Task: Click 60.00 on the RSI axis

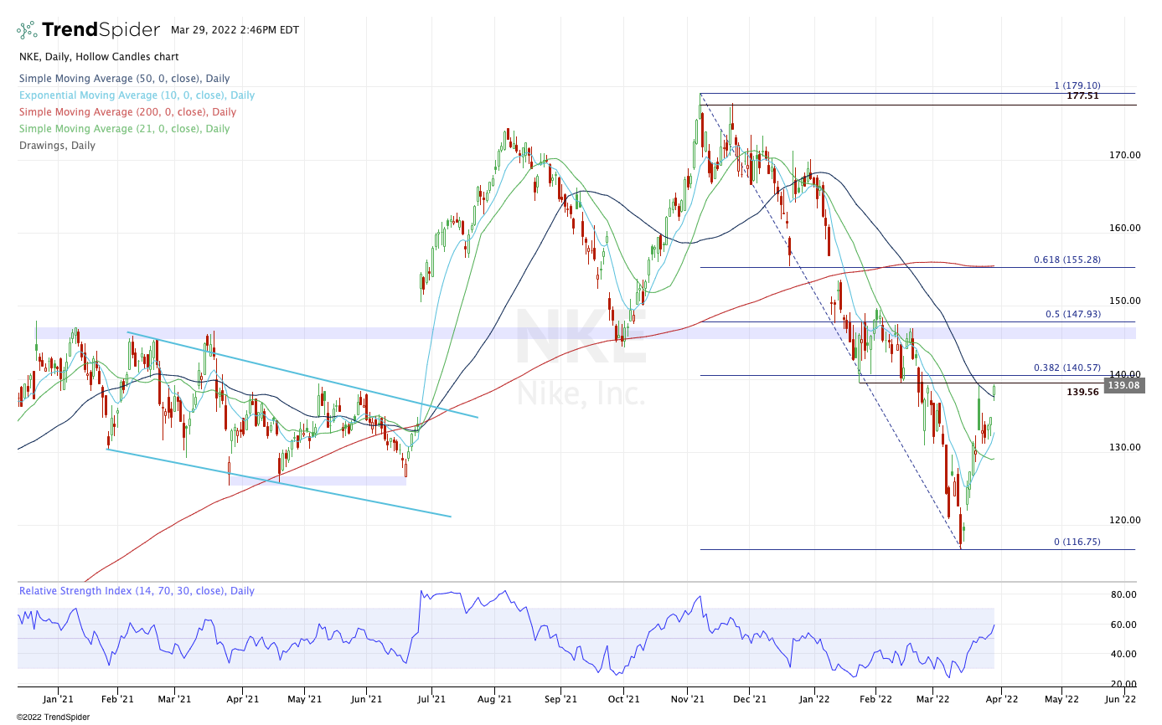Action: point(1123,625)
